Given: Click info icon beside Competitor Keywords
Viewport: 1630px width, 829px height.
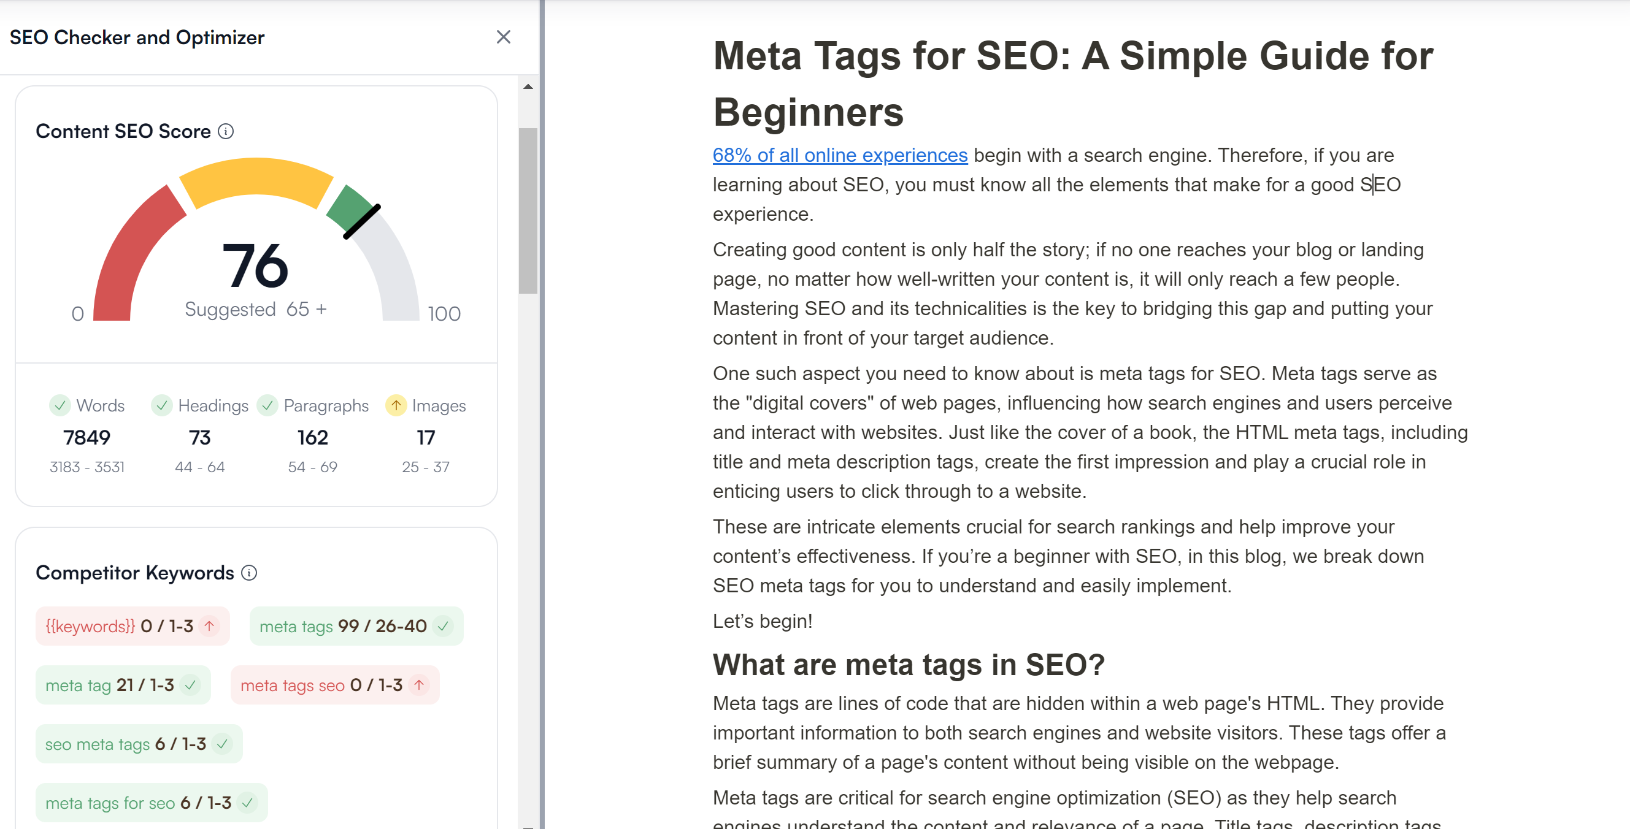Looking at the screenshot, I should [249, 573].
